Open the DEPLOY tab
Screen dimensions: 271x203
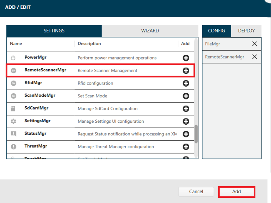pyautogui.click(x=246, y=31)
